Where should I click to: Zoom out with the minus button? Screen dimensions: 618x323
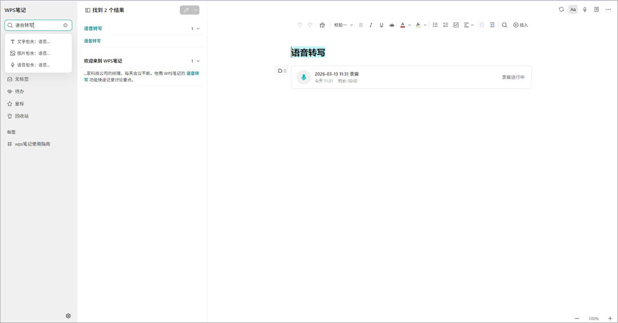tap(577, 318)
